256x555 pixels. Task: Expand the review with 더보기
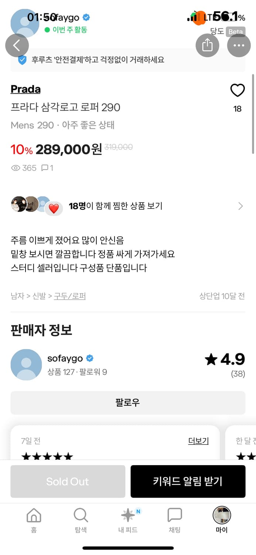[198, 440]
